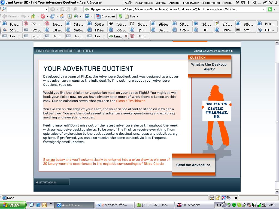Click the close-all-tabs icon in title bar
The width and height of the screenshot is (279, 209).
(243, 3)
